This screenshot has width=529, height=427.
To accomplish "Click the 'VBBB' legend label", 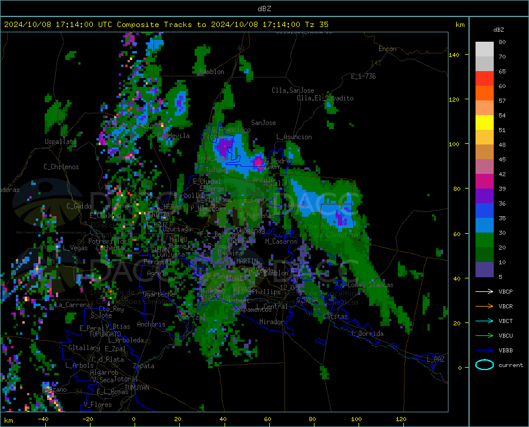I will (505, 351).
